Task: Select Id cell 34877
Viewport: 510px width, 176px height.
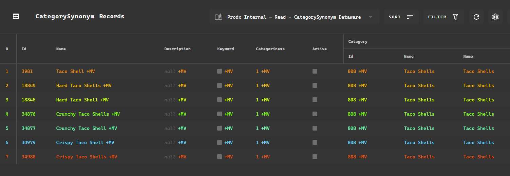Action: click(x=29, y=128)
